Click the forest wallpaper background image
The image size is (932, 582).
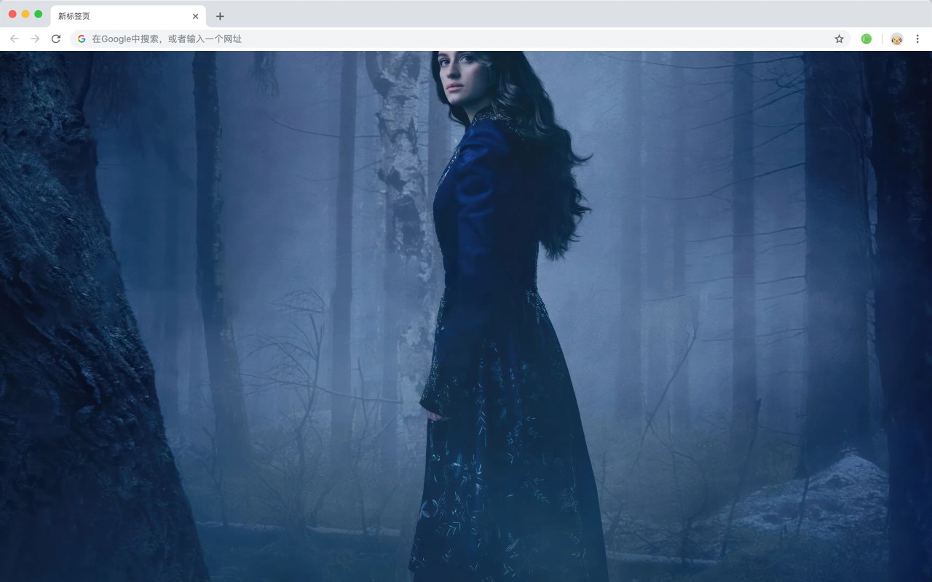pyautogui.click(x=466, y=316)
